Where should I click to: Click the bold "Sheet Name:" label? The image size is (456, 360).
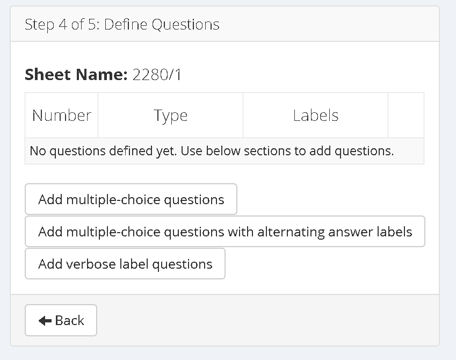75,75
